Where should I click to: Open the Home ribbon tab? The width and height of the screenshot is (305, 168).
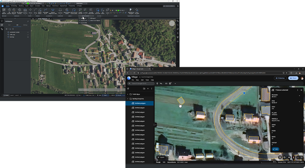click(x=8, y=6)
